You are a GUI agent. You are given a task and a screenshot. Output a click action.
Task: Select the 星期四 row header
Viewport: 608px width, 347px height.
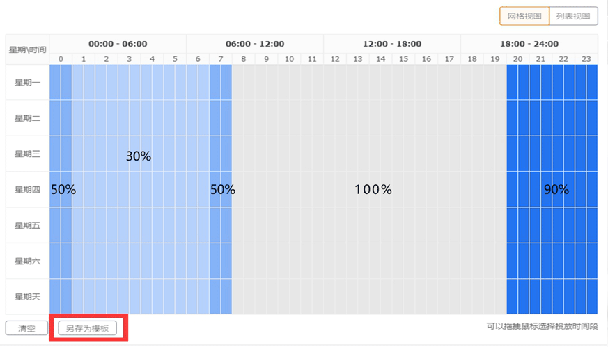click(28, 189)
